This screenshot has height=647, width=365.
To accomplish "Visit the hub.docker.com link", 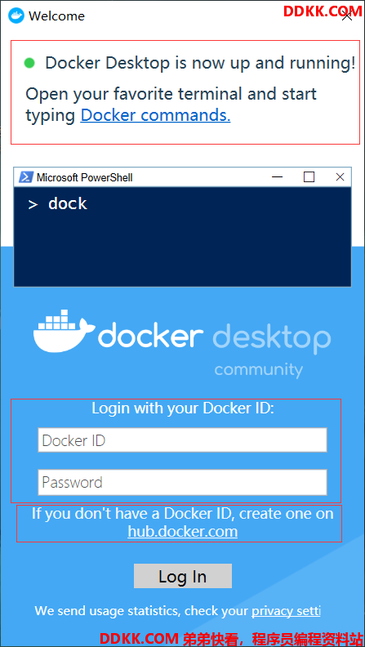I will pos(183,531).
